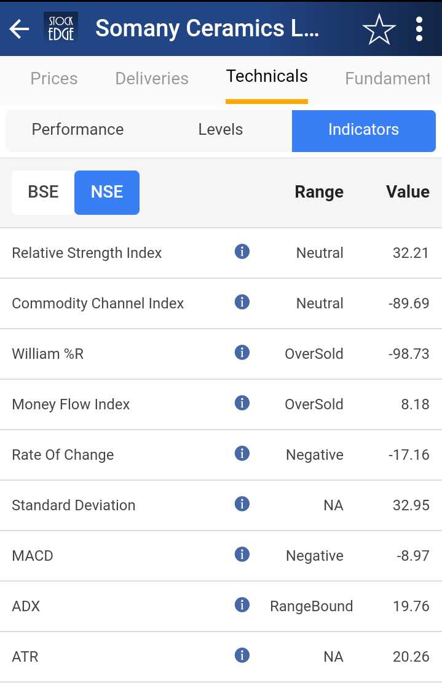Viewport: 442px width, 690px height.
Task: Open the three-dot overflow menu
Action: [x=419, y=29]
